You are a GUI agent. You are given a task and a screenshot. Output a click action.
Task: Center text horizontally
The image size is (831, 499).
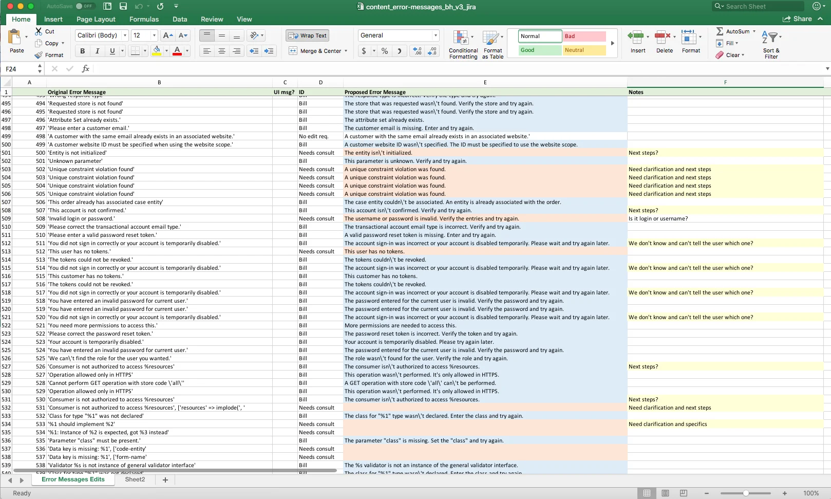(222, 51)
